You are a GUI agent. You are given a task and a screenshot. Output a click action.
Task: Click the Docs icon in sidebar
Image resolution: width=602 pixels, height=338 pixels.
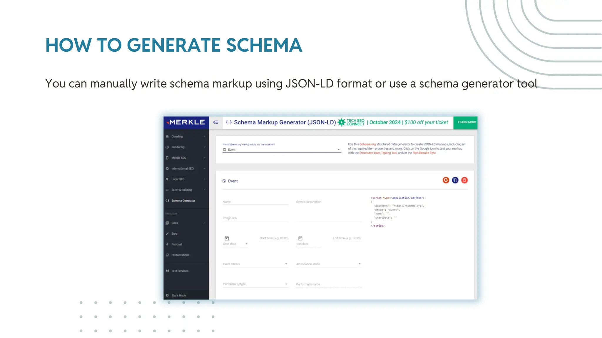coord(167,223)
